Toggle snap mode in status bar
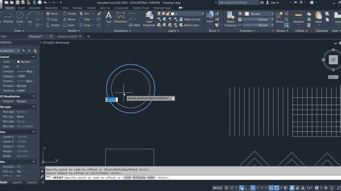 232,188
